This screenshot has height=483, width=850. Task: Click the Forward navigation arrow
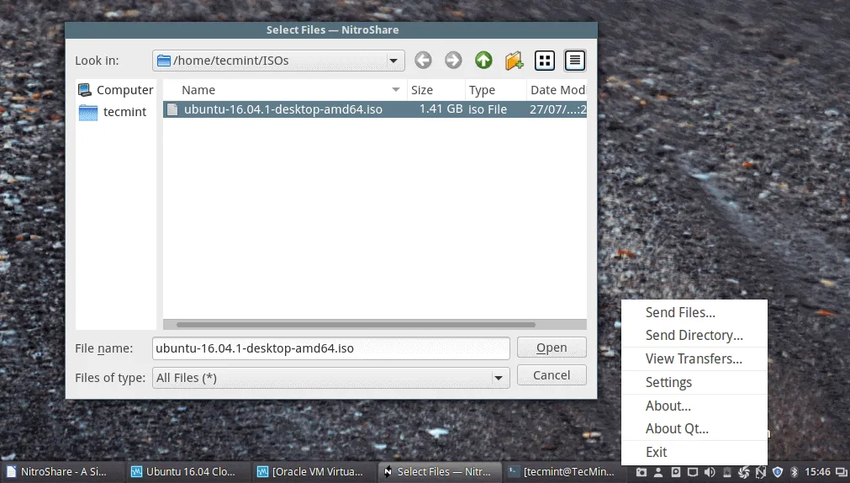pos(453,61)
